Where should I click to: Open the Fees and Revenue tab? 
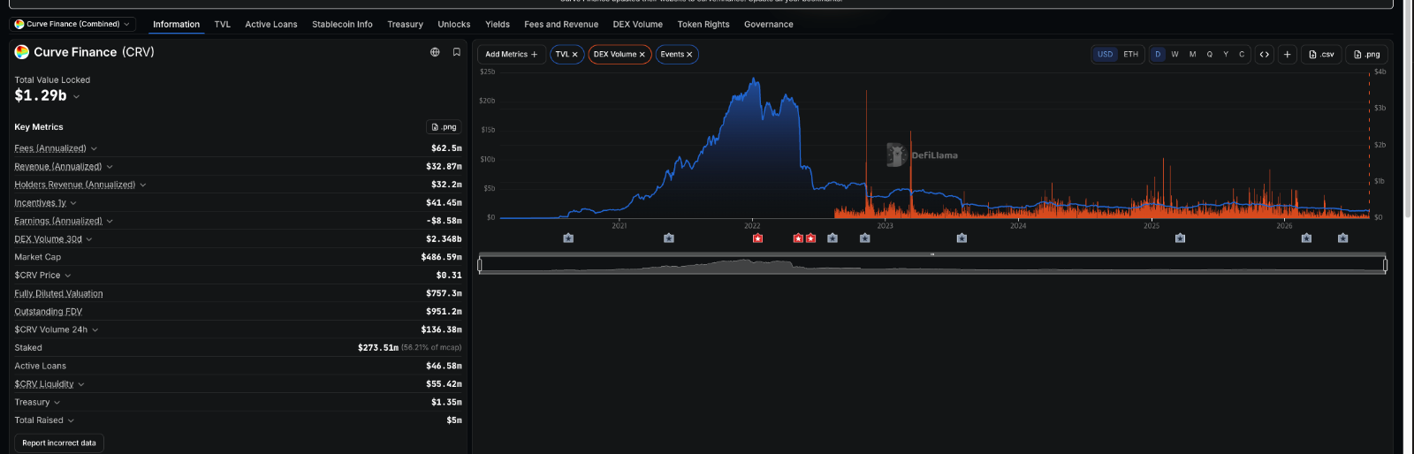561,24
